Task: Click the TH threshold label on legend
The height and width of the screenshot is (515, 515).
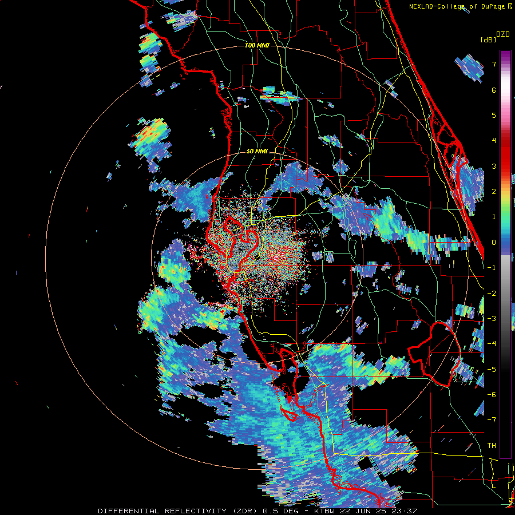Action: (x=492, y=446)
